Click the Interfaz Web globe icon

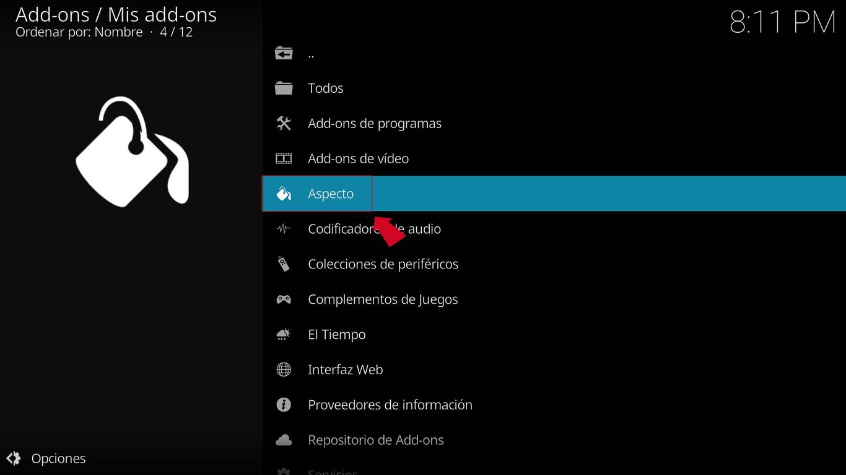[284, 369]
